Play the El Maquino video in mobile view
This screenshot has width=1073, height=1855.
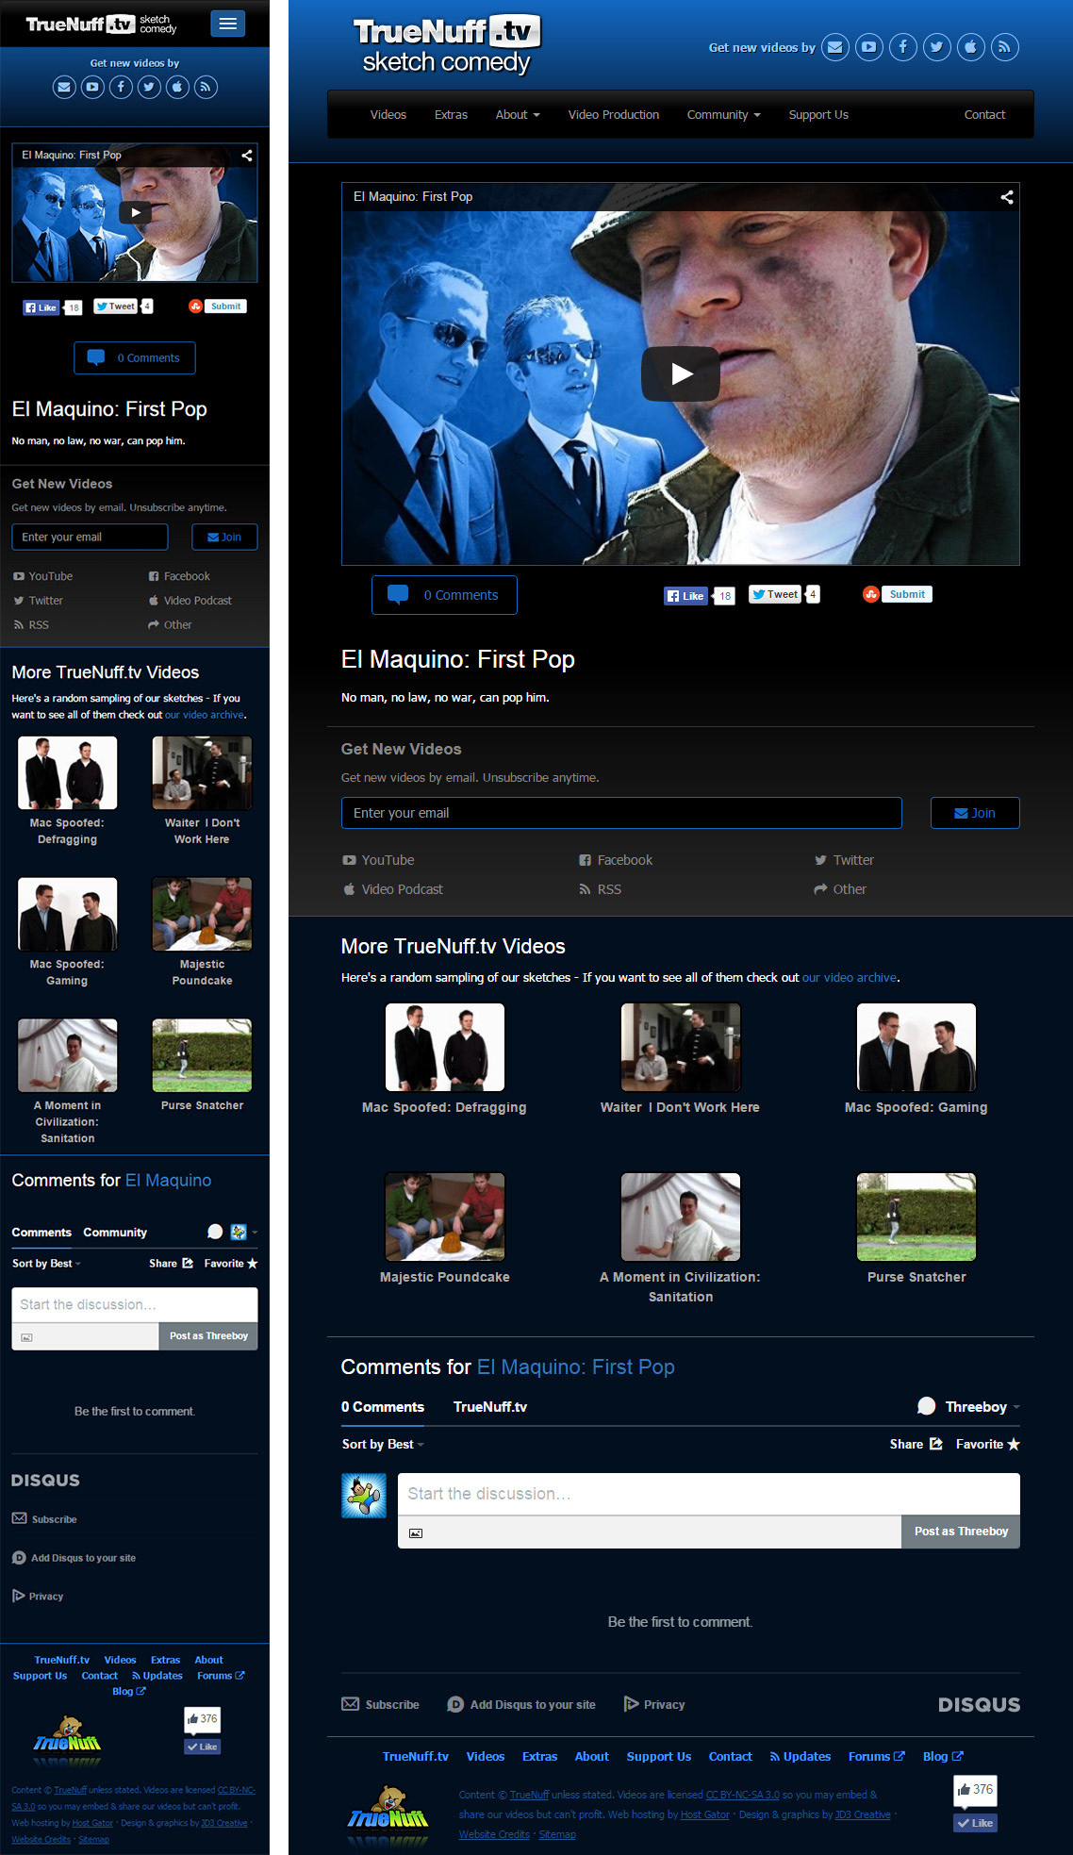[x=135, y=212]
